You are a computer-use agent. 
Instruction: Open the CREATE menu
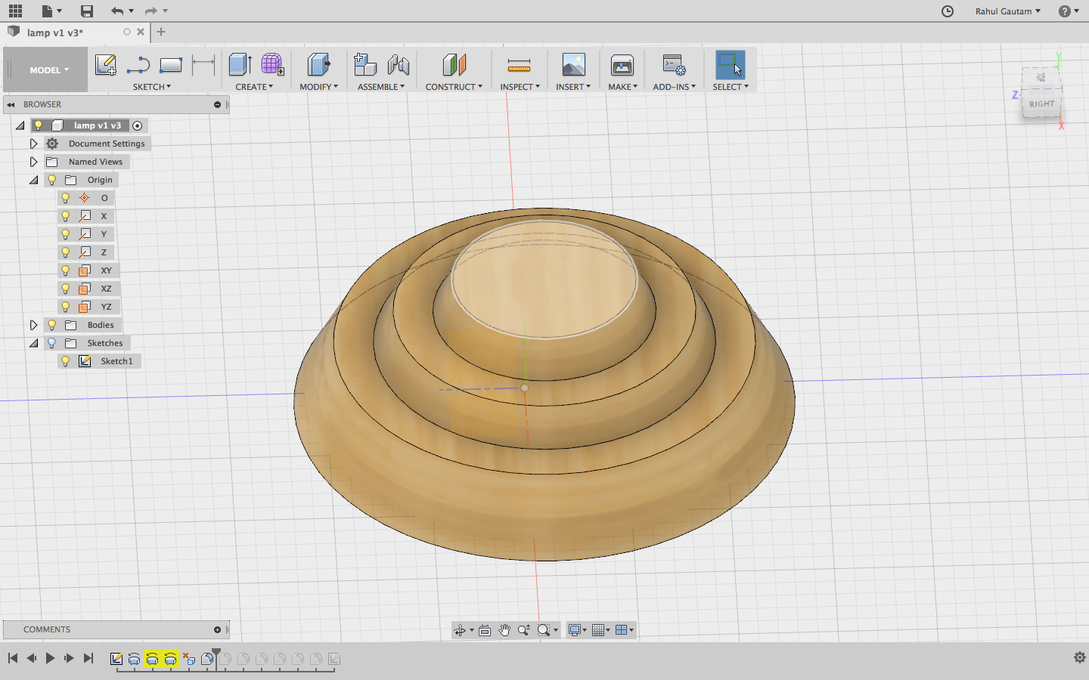[254, 87]
